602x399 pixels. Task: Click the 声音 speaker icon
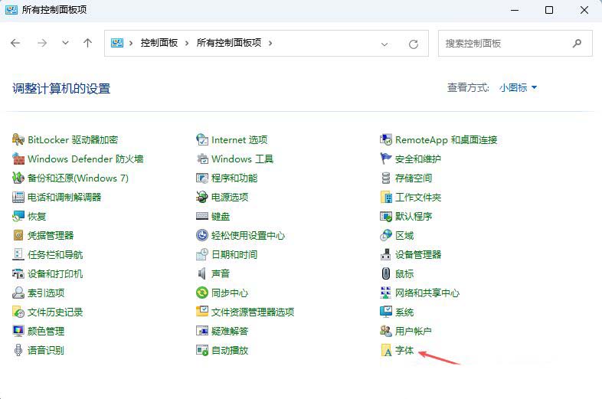202,274
